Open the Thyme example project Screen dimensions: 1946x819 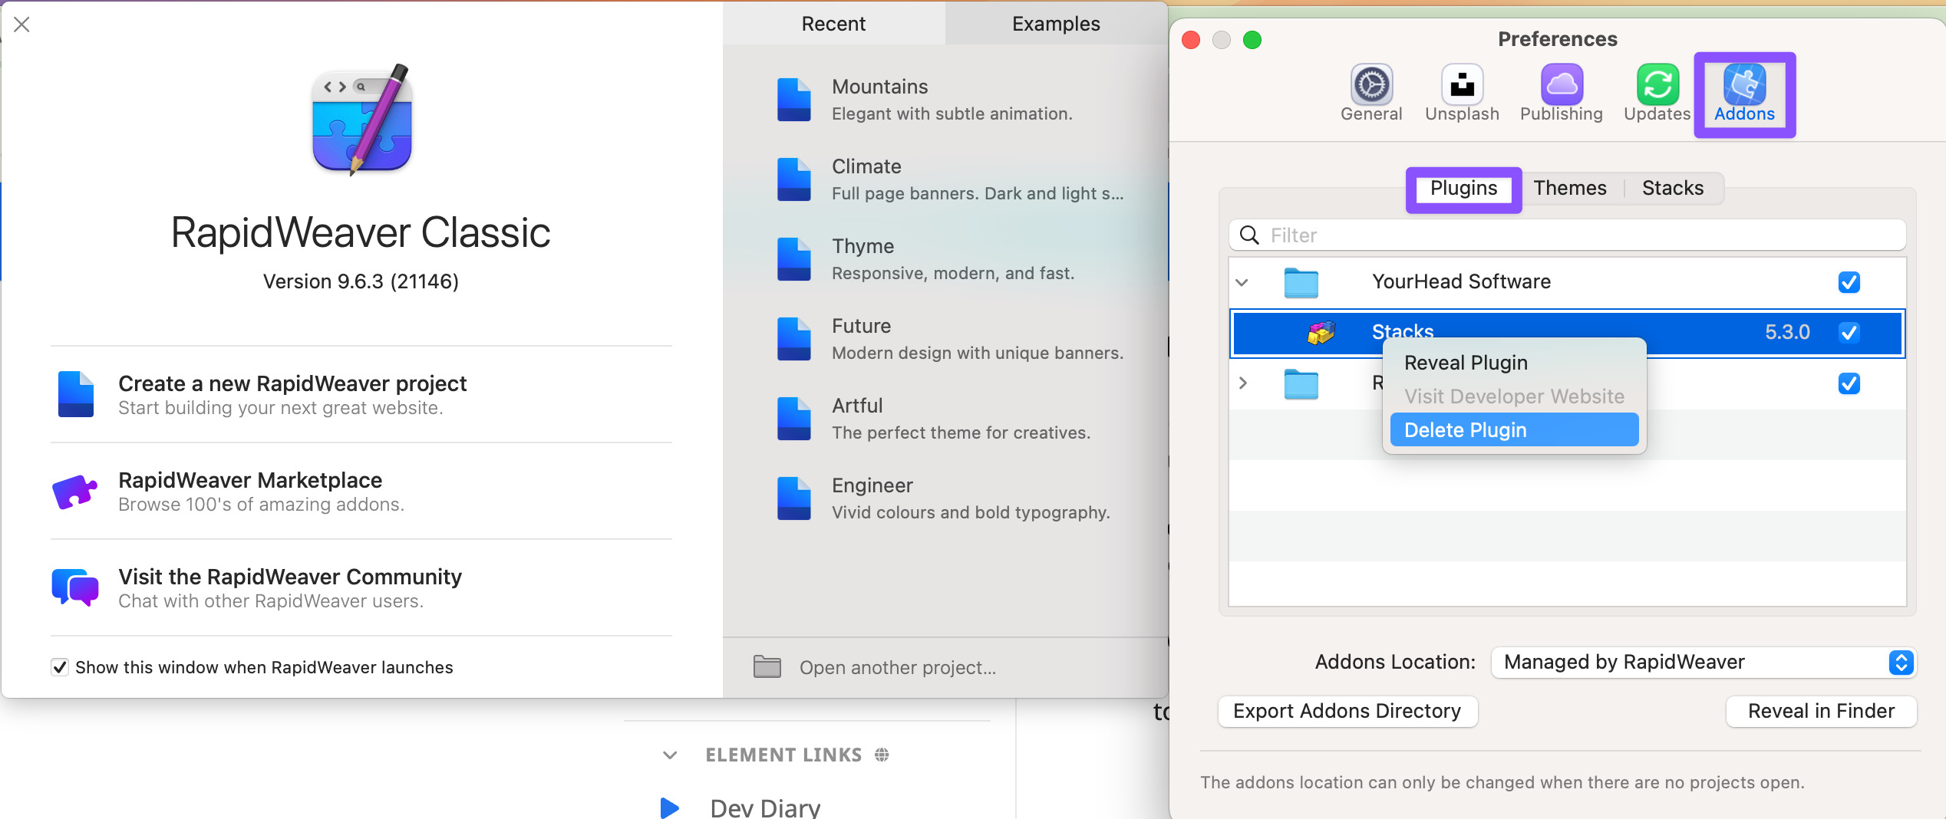tap(945, 259)
